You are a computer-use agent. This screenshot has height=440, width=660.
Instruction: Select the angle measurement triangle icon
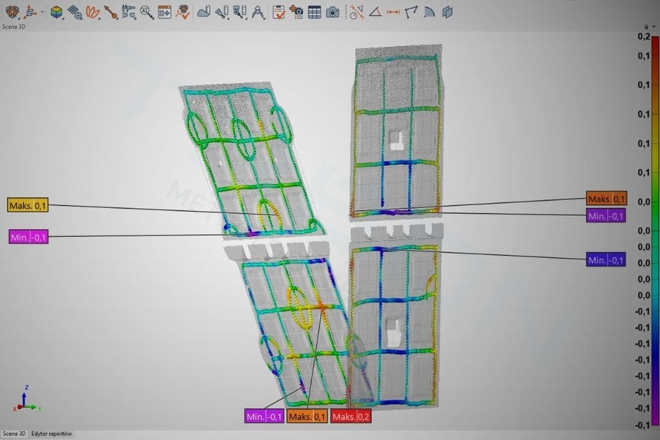coord(375,11)
